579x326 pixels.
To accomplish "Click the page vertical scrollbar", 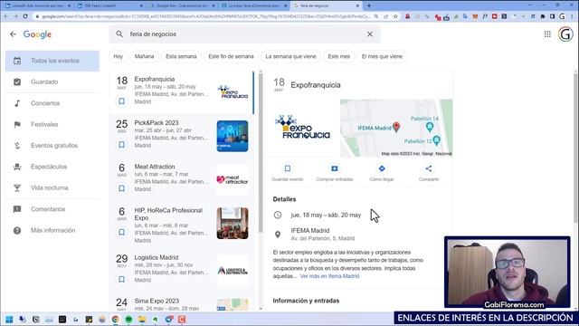I will [x=575, y=148].
